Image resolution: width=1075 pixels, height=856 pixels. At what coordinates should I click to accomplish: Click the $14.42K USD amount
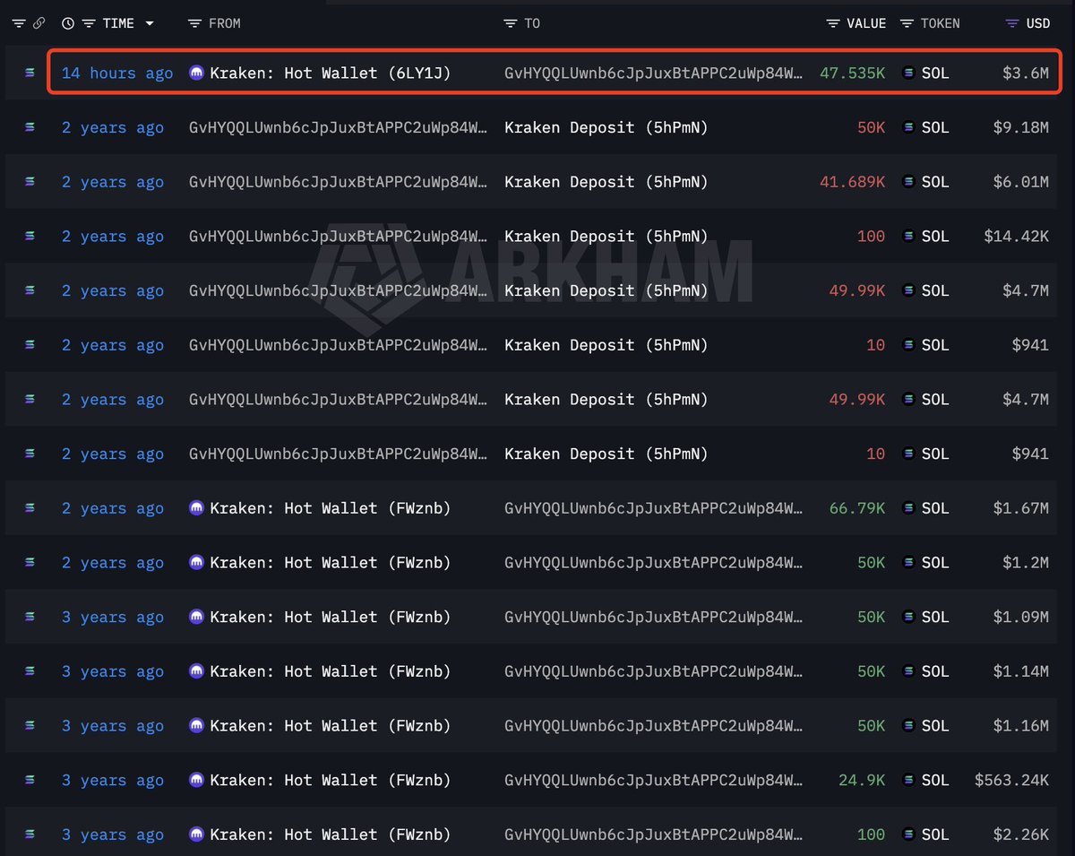point(1016,236)
